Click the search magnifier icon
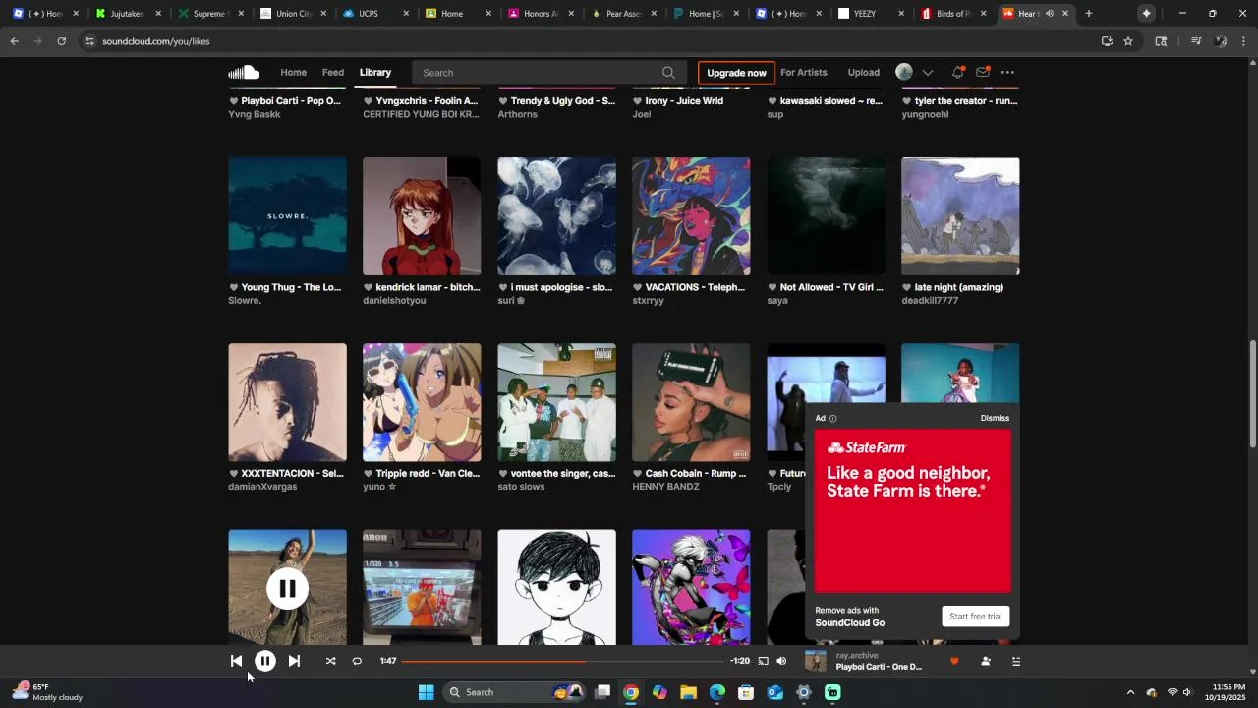The height and width of the screenshot is (708, 1258). [668, 73]
